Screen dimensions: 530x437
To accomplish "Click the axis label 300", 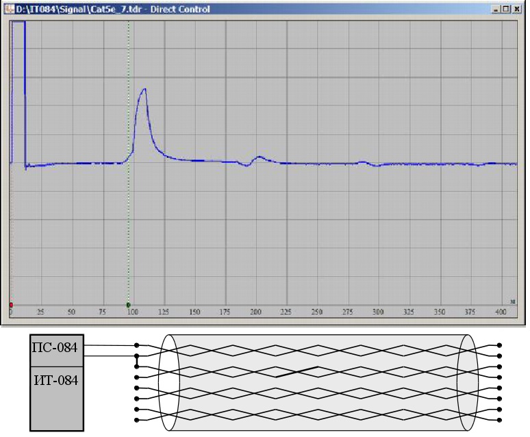I will click(378, 312).
